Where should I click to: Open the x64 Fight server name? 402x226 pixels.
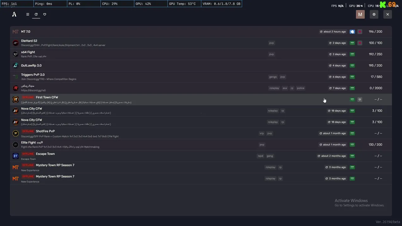point(28,52)
